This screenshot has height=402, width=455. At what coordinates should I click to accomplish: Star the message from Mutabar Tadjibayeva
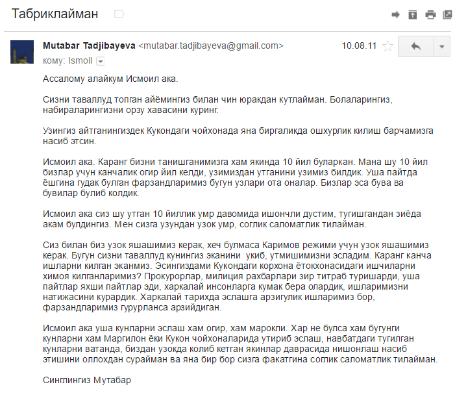pos(387,46)
